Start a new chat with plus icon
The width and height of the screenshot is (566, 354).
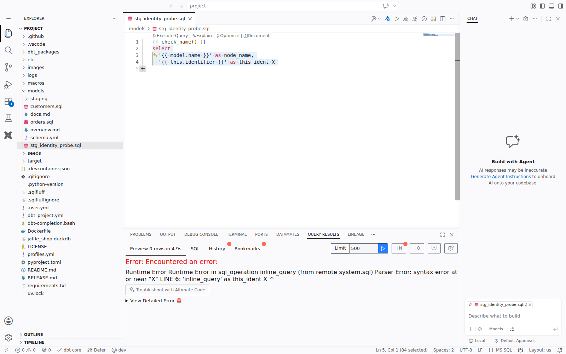coord(511,19)
